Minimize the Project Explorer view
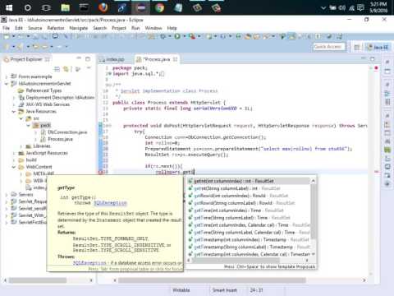394x296 pixels. point(79,58)
